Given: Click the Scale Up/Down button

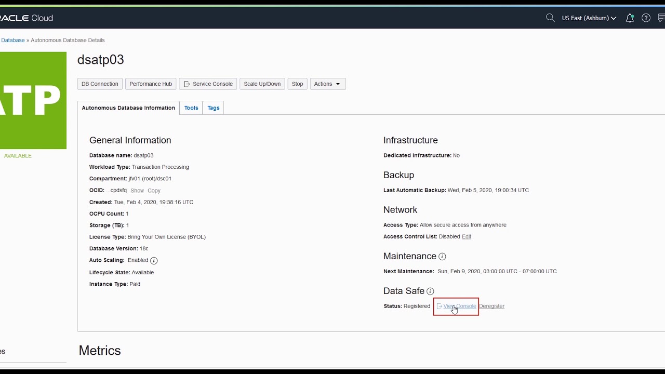Looking at the screenshot, I should [262, 84].
